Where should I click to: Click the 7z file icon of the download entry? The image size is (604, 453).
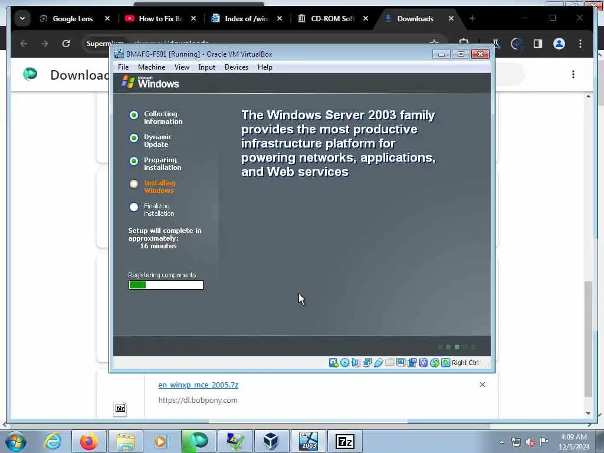120,408
